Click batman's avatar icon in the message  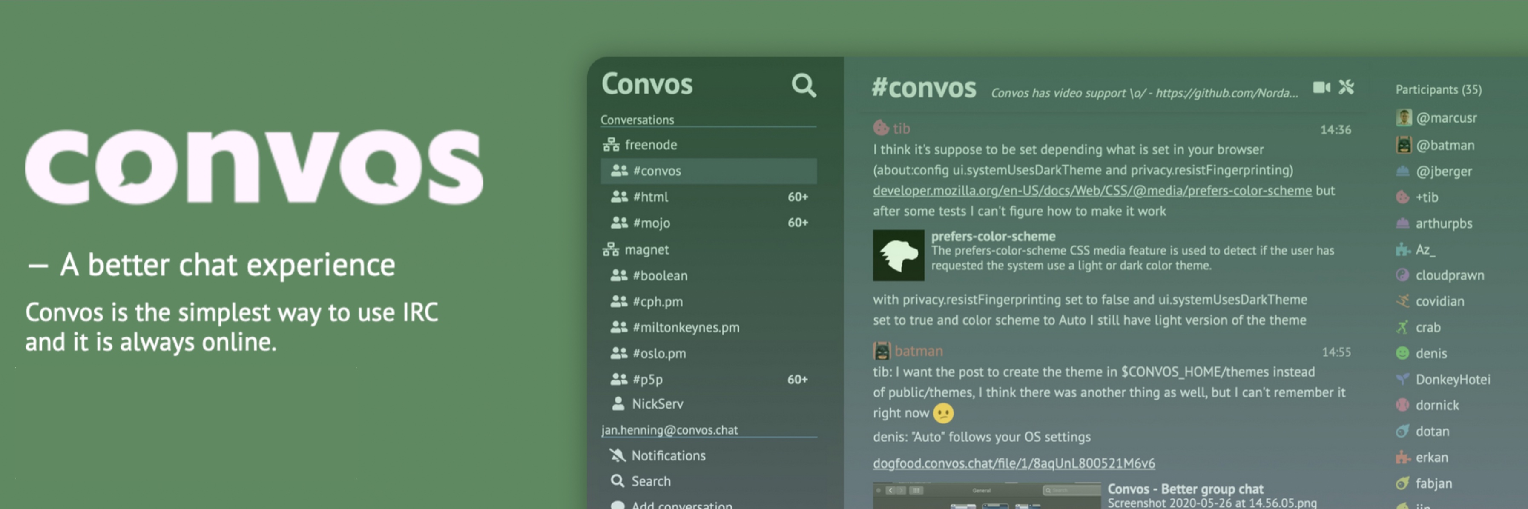coord(882,351)
